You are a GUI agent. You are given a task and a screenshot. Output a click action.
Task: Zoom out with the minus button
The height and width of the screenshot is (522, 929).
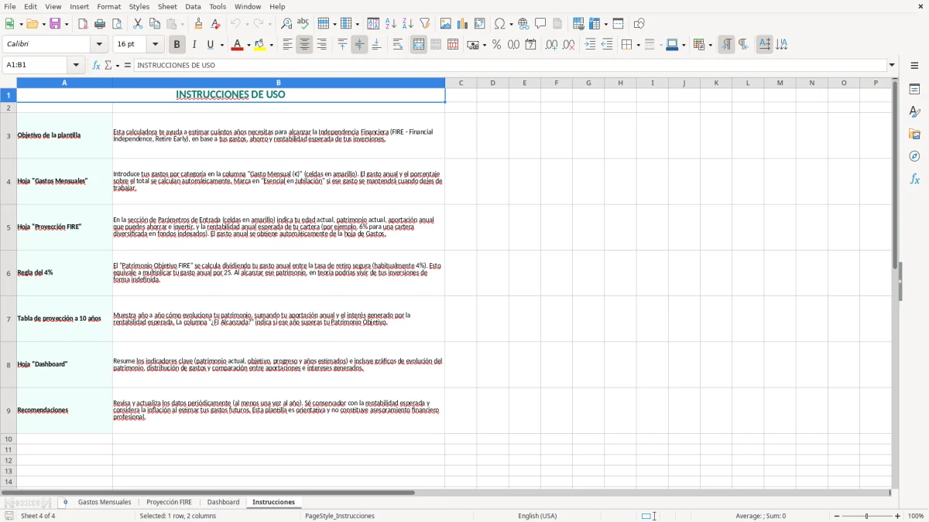click(837, 516)
